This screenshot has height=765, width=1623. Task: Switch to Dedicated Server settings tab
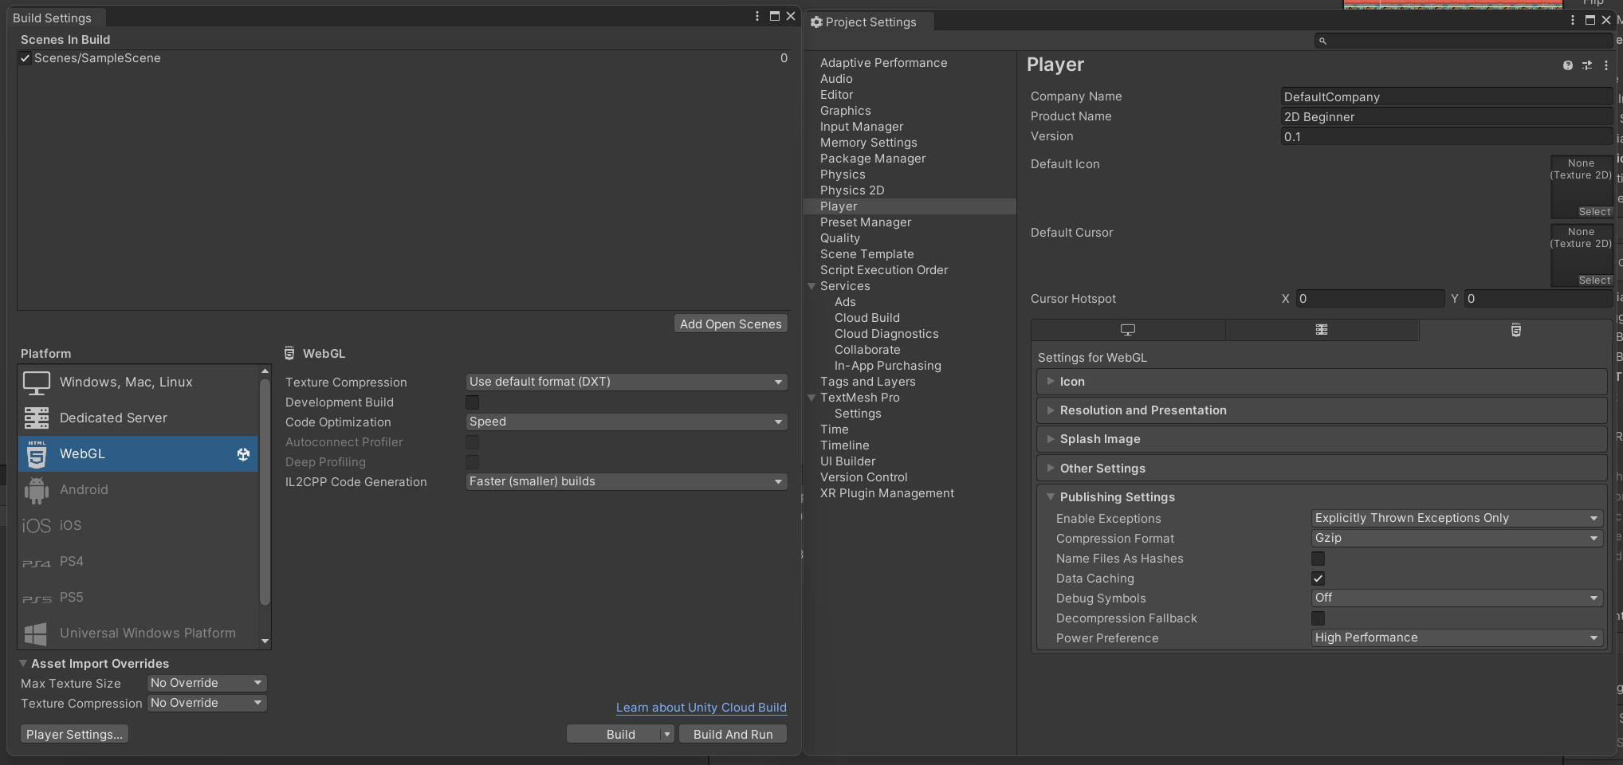[1322, 330]
